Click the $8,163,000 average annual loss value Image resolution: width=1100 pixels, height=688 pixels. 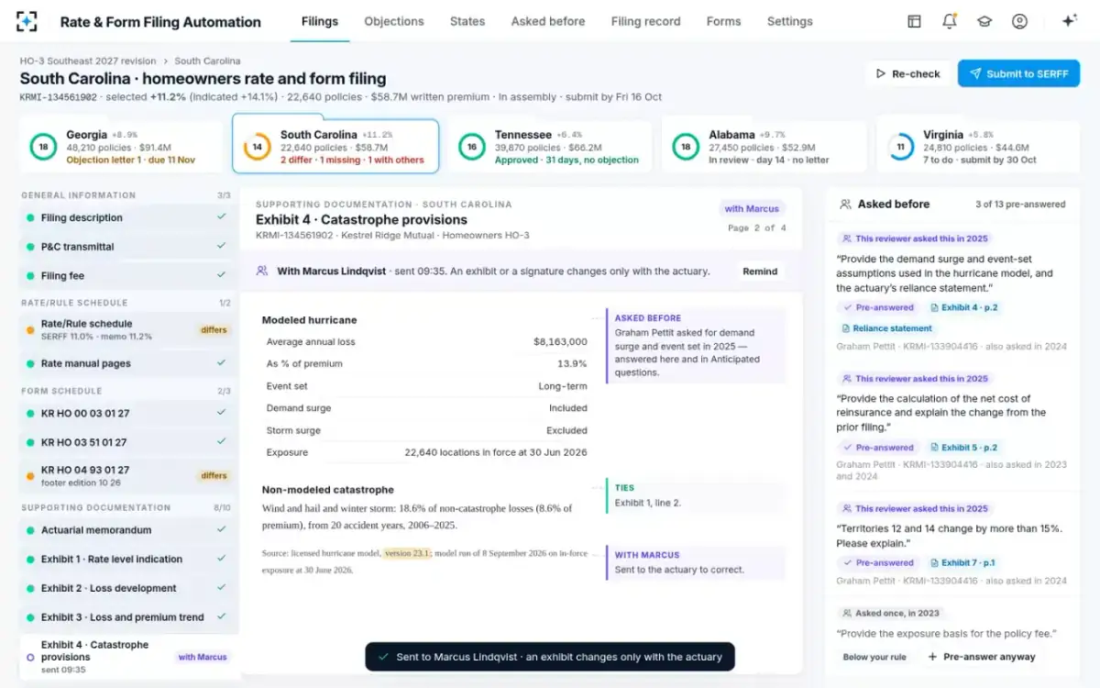560,342
